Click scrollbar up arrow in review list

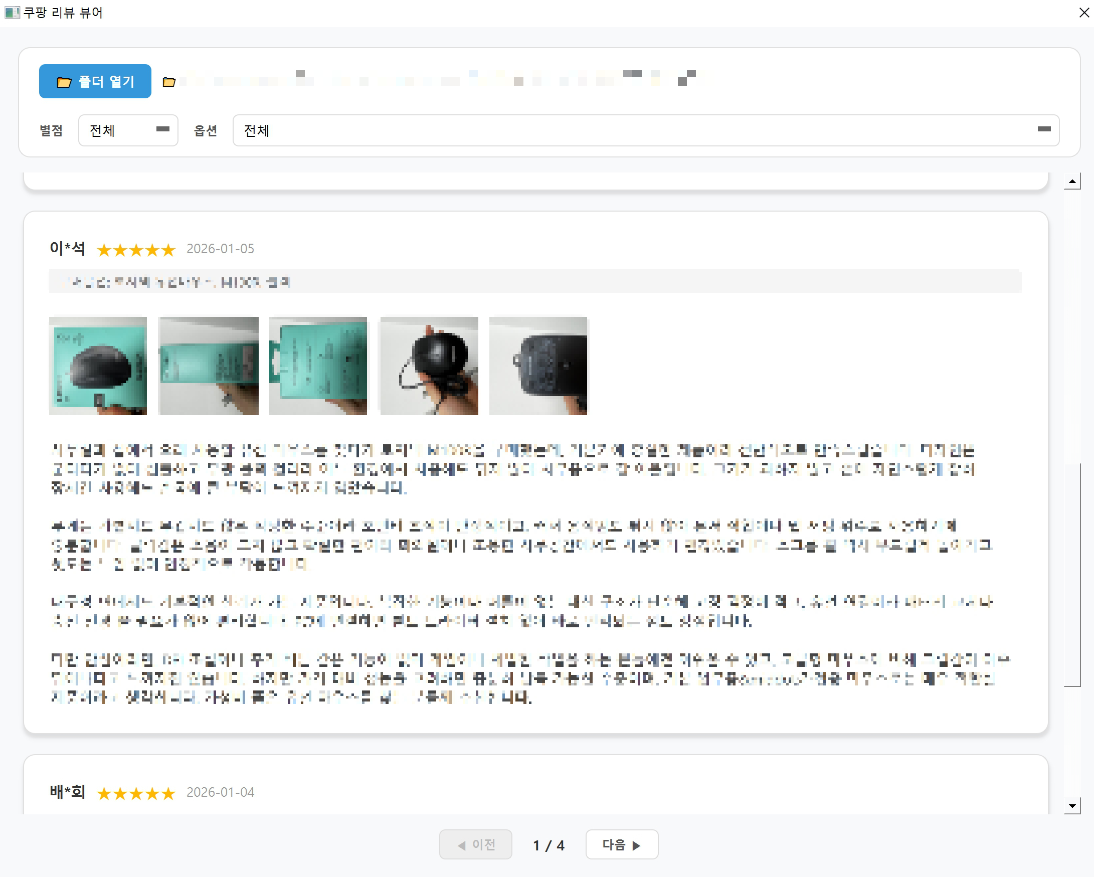point(1071,181)
